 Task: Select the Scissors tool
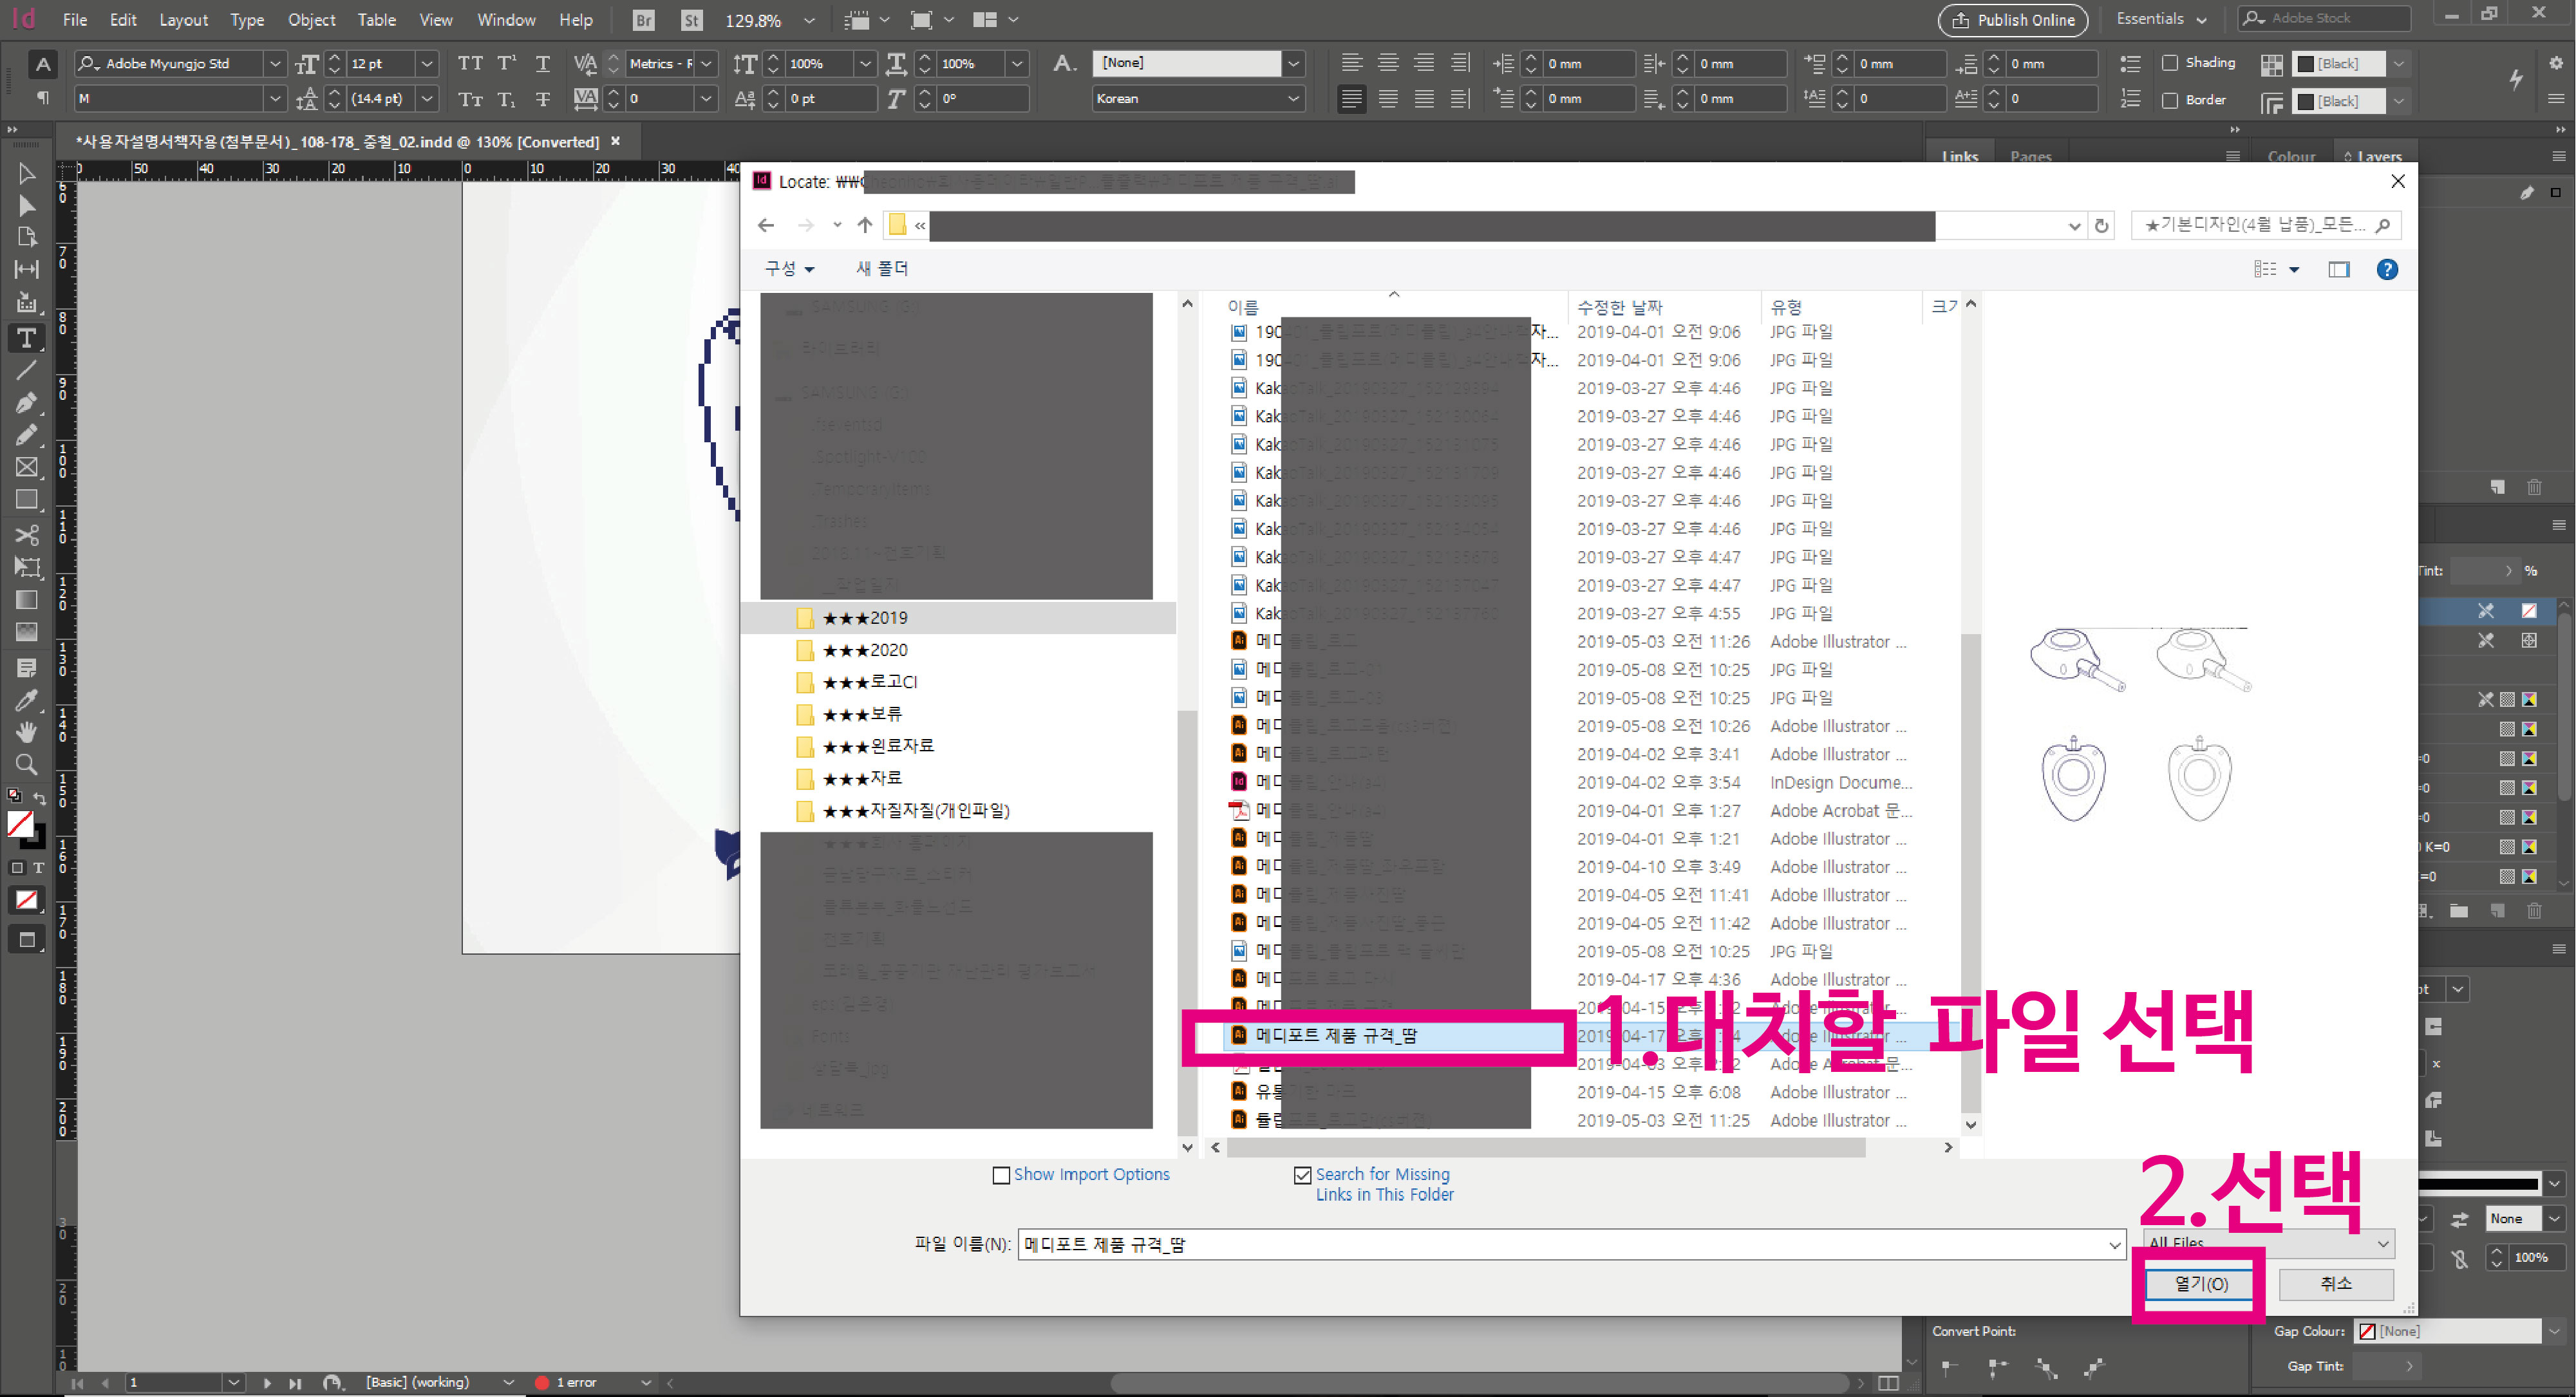(x=27, y=534)
